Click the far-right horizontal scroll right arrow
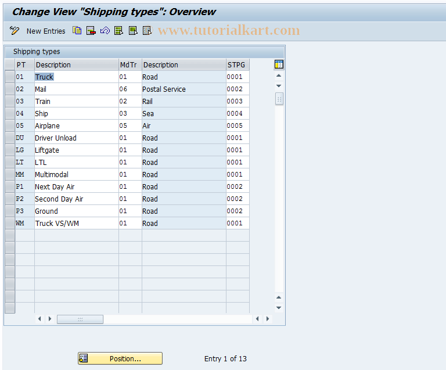Image resolution: width=446 pixels, height=370 pixels. [267, 319]
